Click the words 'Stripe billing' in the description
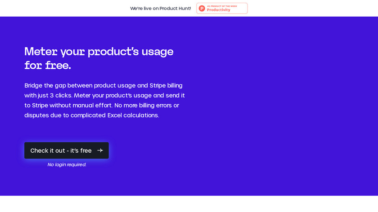 point(166,85)
